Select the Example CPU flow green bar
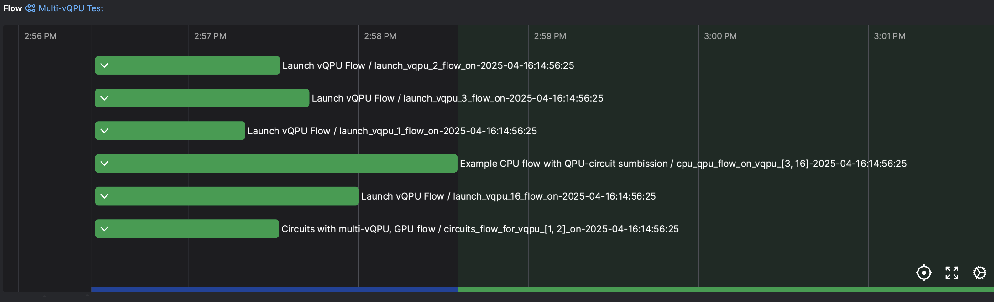This screenshot has height=302, width=994. (276, 163)
